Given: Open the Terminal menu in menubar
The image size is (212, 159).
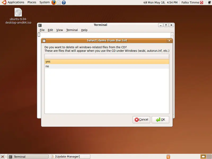Looking at the screenshot, I should [x=72, y=30].
